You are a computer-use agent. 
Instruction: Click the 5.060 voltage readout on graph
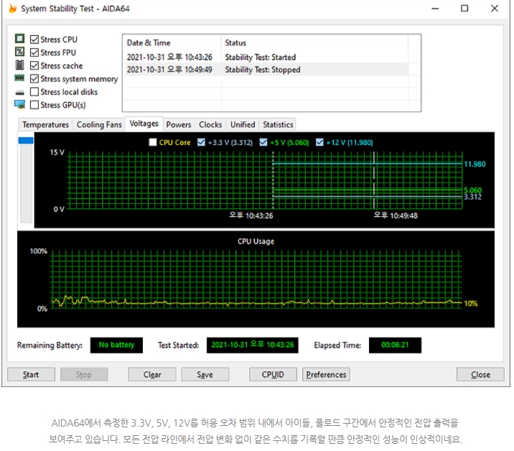pos(472,190)
